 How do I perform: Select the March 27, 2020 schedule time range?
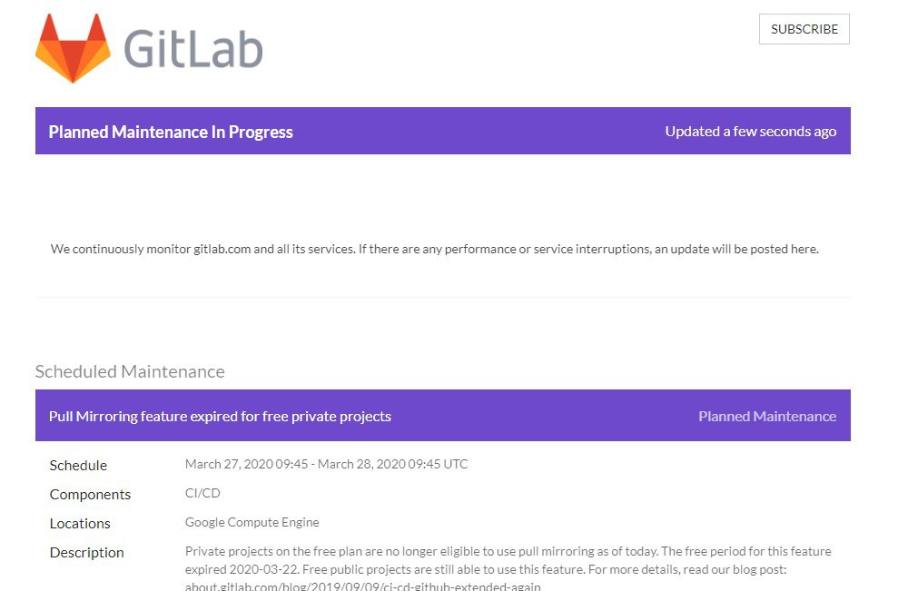pos(327,464)
